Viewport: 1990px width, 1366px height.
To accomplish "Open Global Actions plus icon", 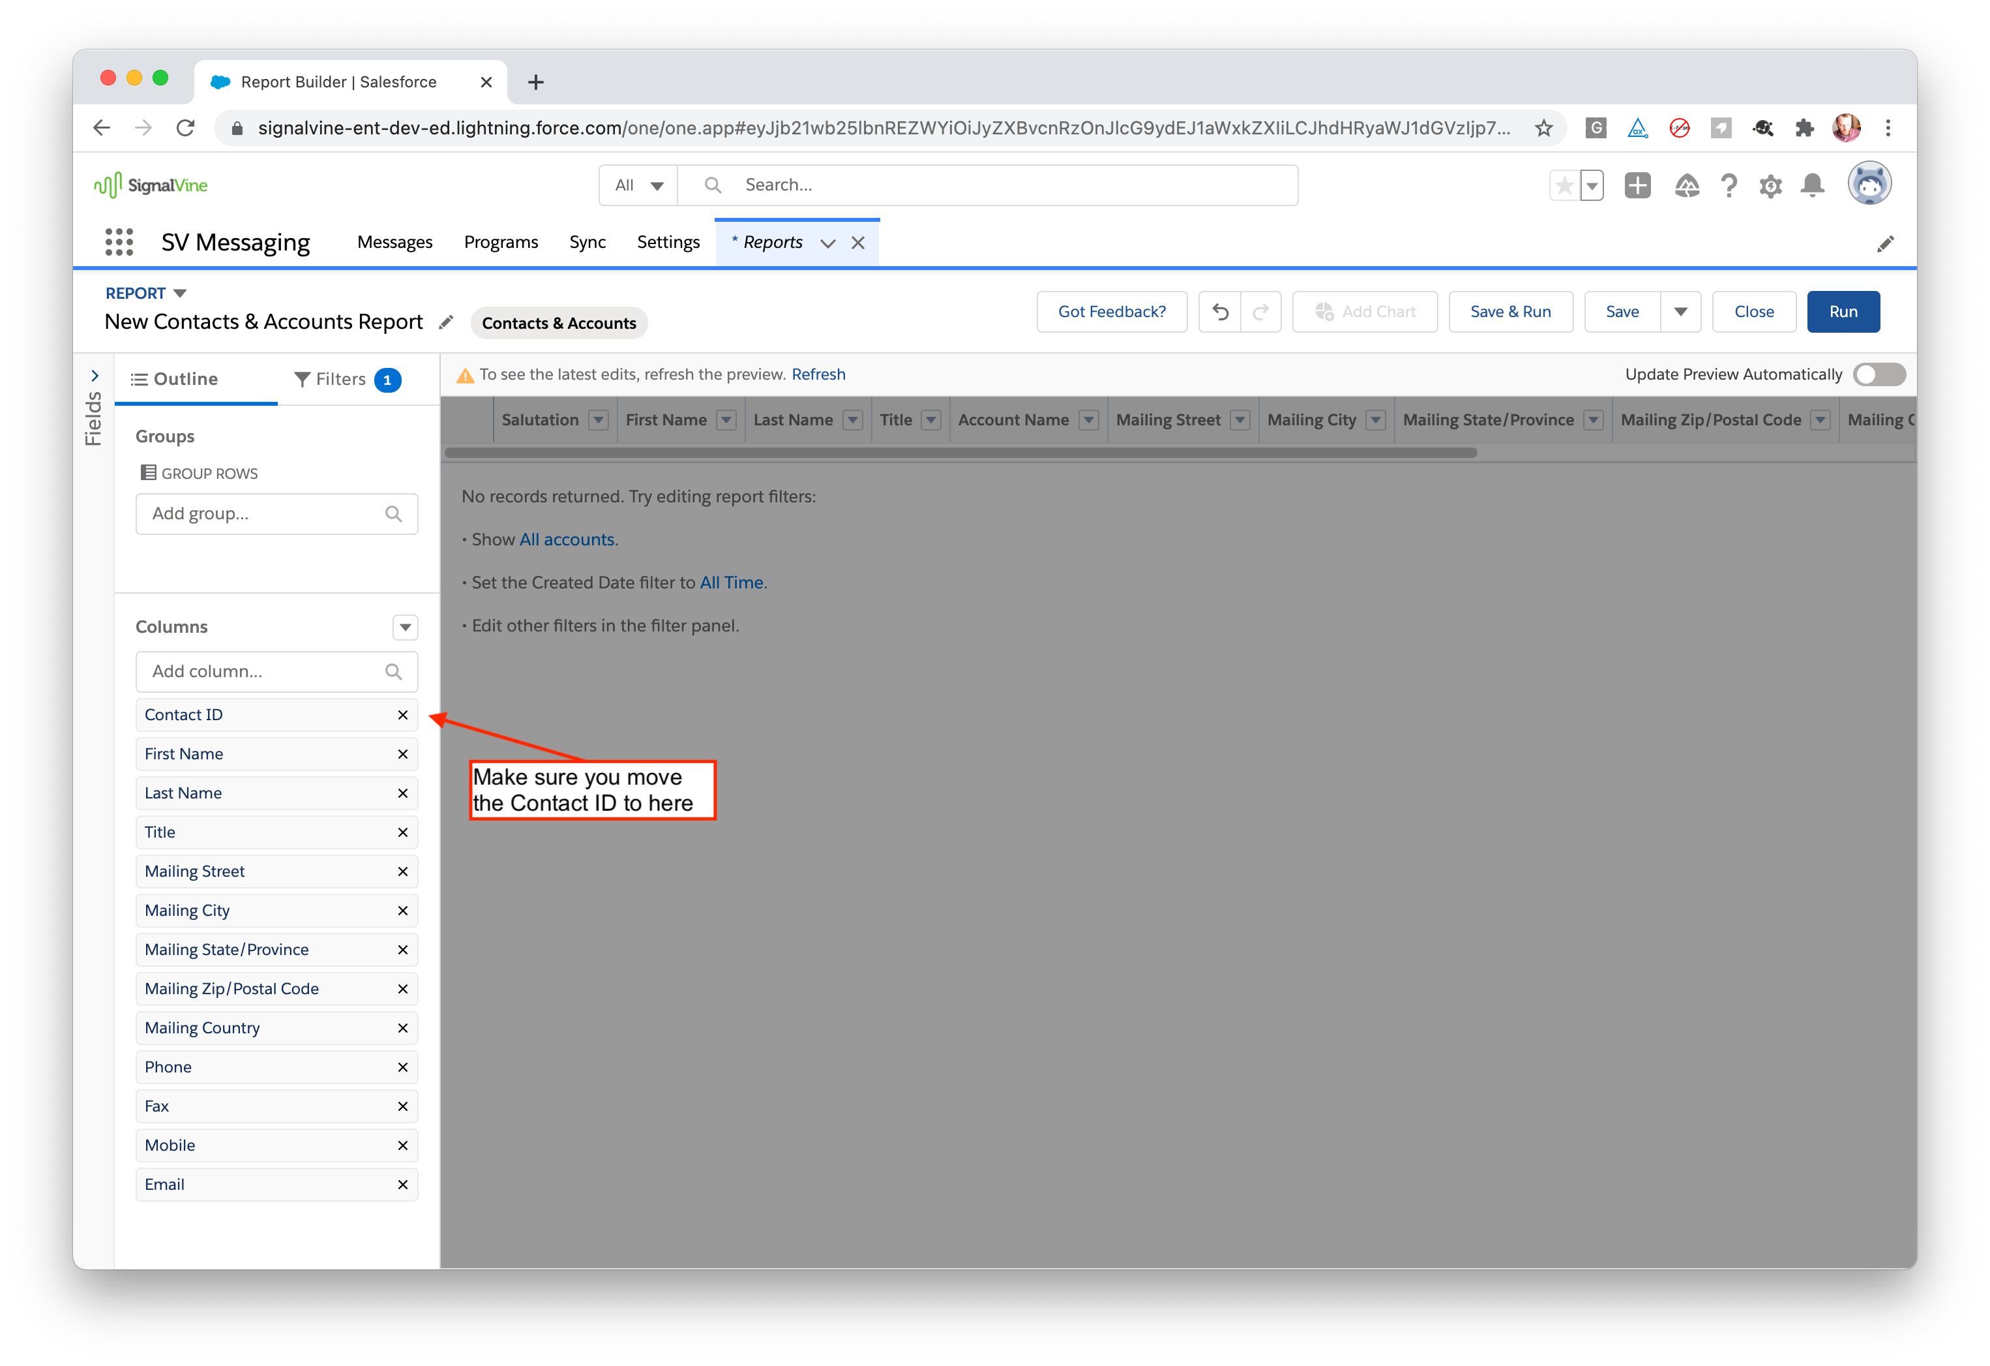I will [1637, 185].
